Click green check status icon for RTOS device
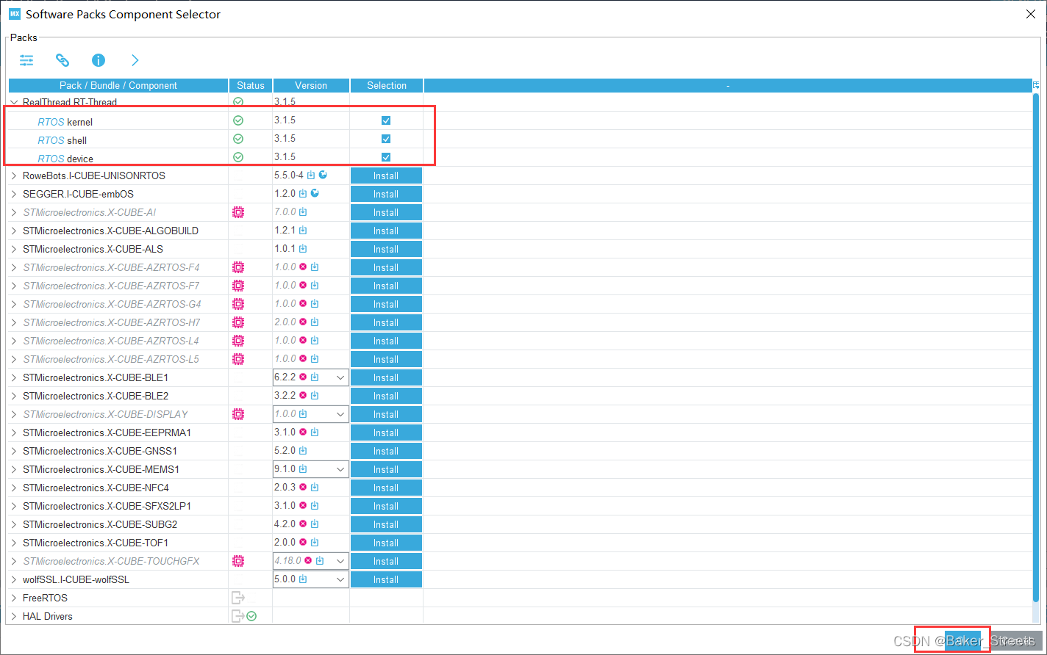The height and width of the screenshot is (655, 1047). coord(238,157)
